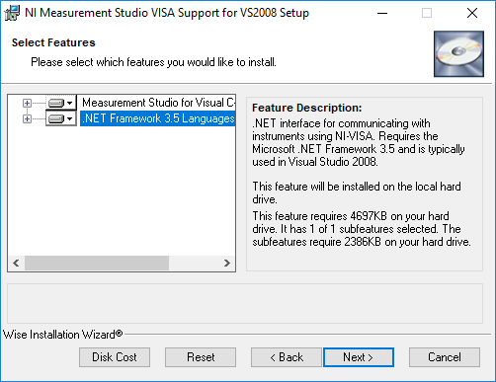Select the .NET Framework 3.5 Languages feature
The width and height of the screenshot is (496, 382).
(158, 118)
